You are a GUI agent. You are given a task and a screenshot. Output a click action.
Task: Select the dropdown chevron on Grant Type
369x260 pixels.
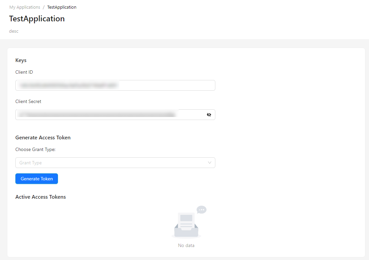coord(210,163)
